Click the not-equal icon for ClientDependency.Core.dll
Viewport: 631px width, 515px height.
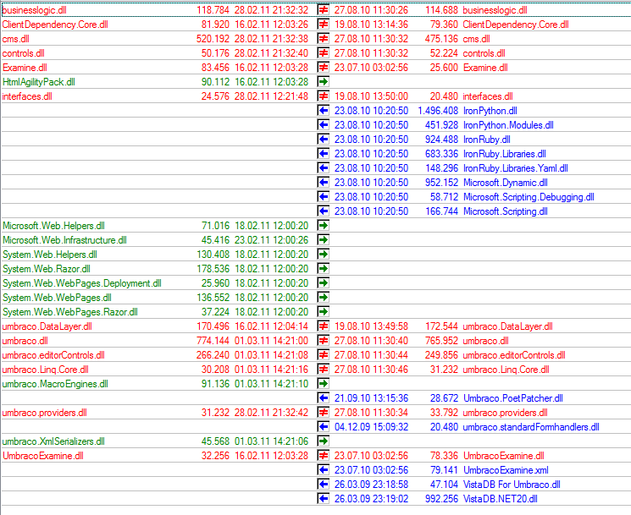click(324, 25)
